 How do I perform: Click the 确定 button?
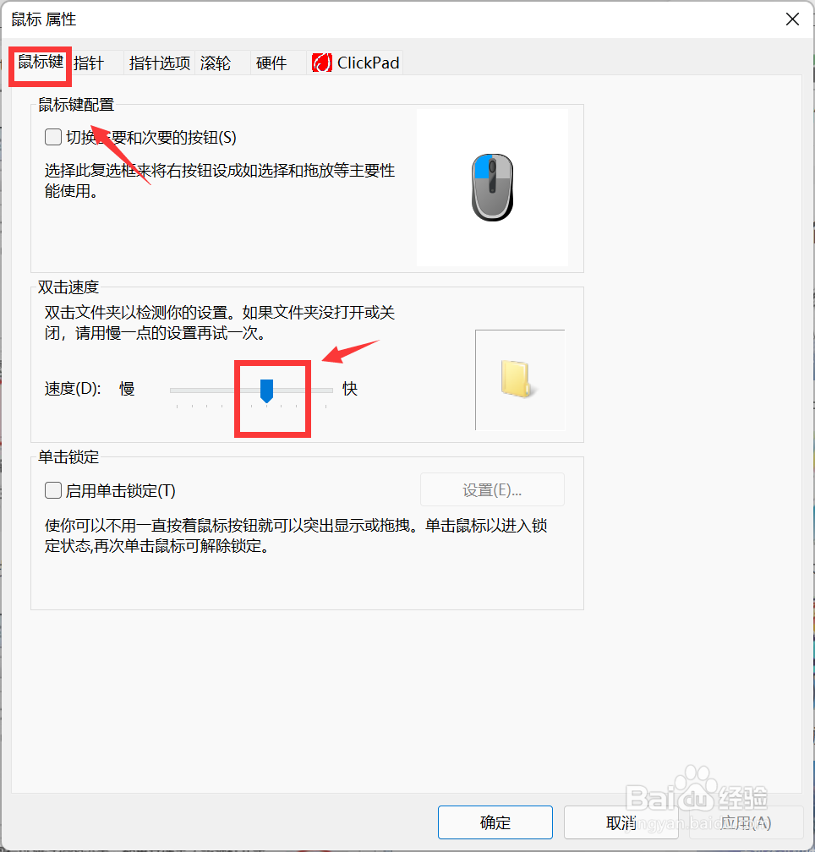pyautogui.click(x=495, y=822)
